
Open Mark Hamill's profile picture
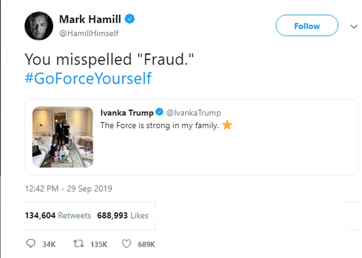point(39,26)
